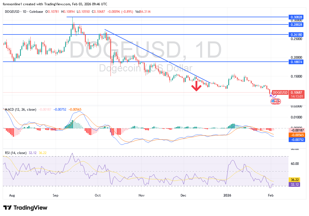This screenshot has height=216, width=309.
Task: Click the Oct label on the time axis
Action: tap(98, 195)
